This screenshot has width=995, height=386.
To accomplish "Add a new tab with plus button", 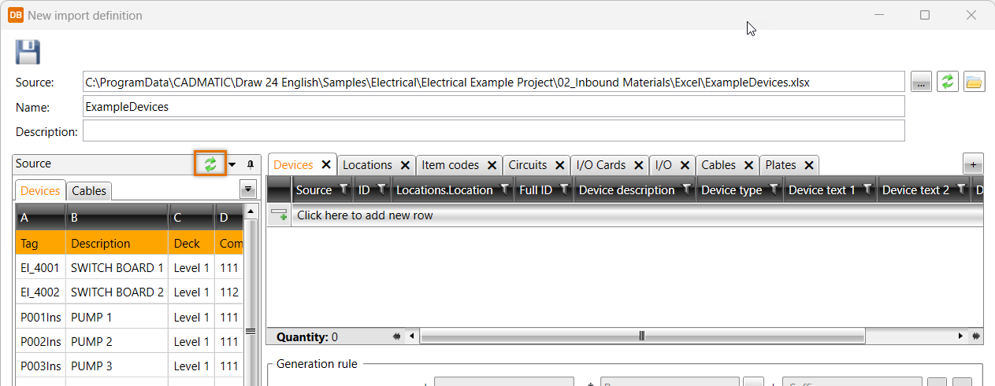I will click(x=973, y=164).
